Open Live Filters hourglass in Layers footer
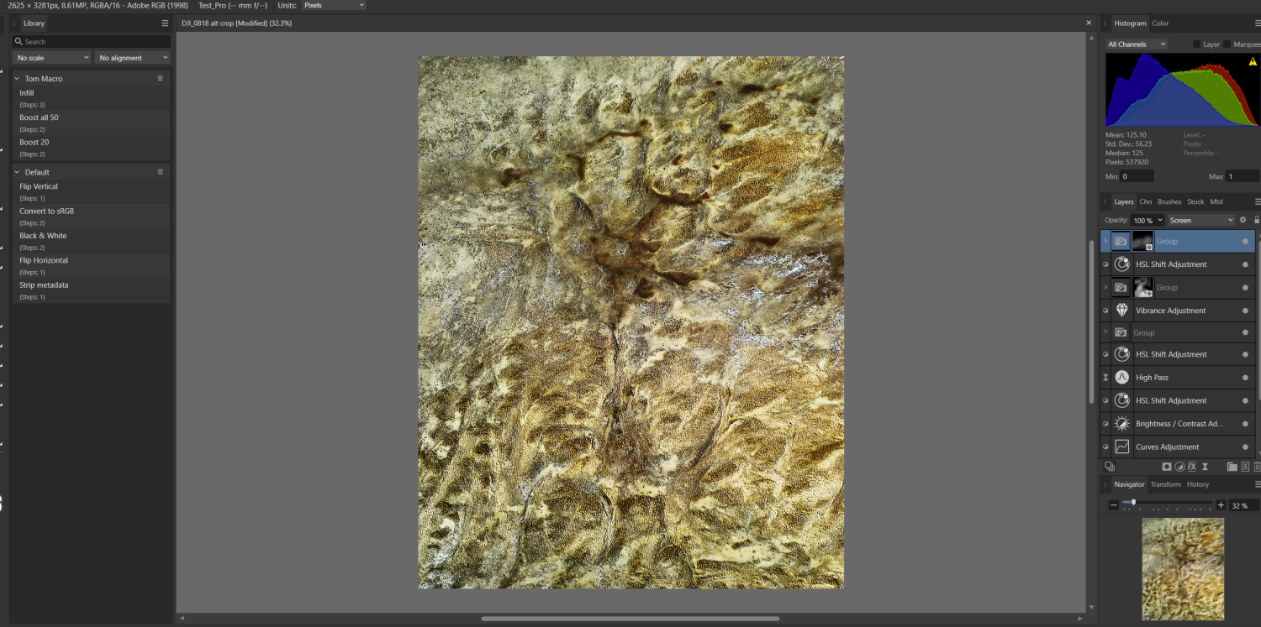Viewport: 1261px width, 627px height. pyautogui.click(x=1205, y=467)
